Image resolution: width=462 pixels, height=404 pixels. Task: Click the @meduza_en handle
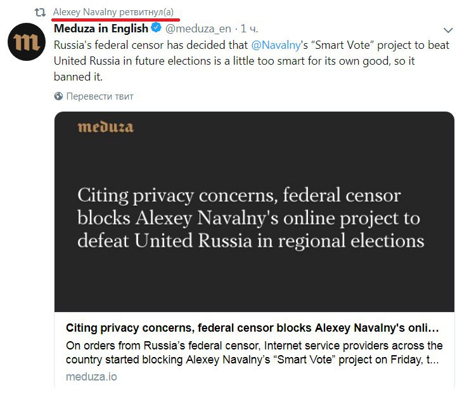[198, 29]
